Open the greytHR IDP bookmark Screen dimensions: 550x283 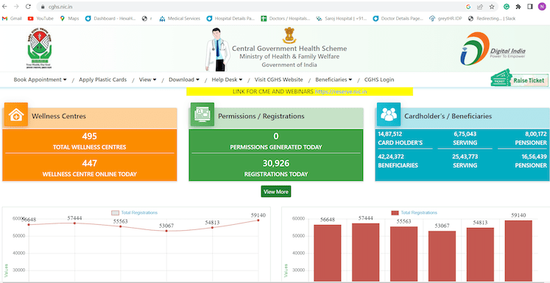(445, 18)
